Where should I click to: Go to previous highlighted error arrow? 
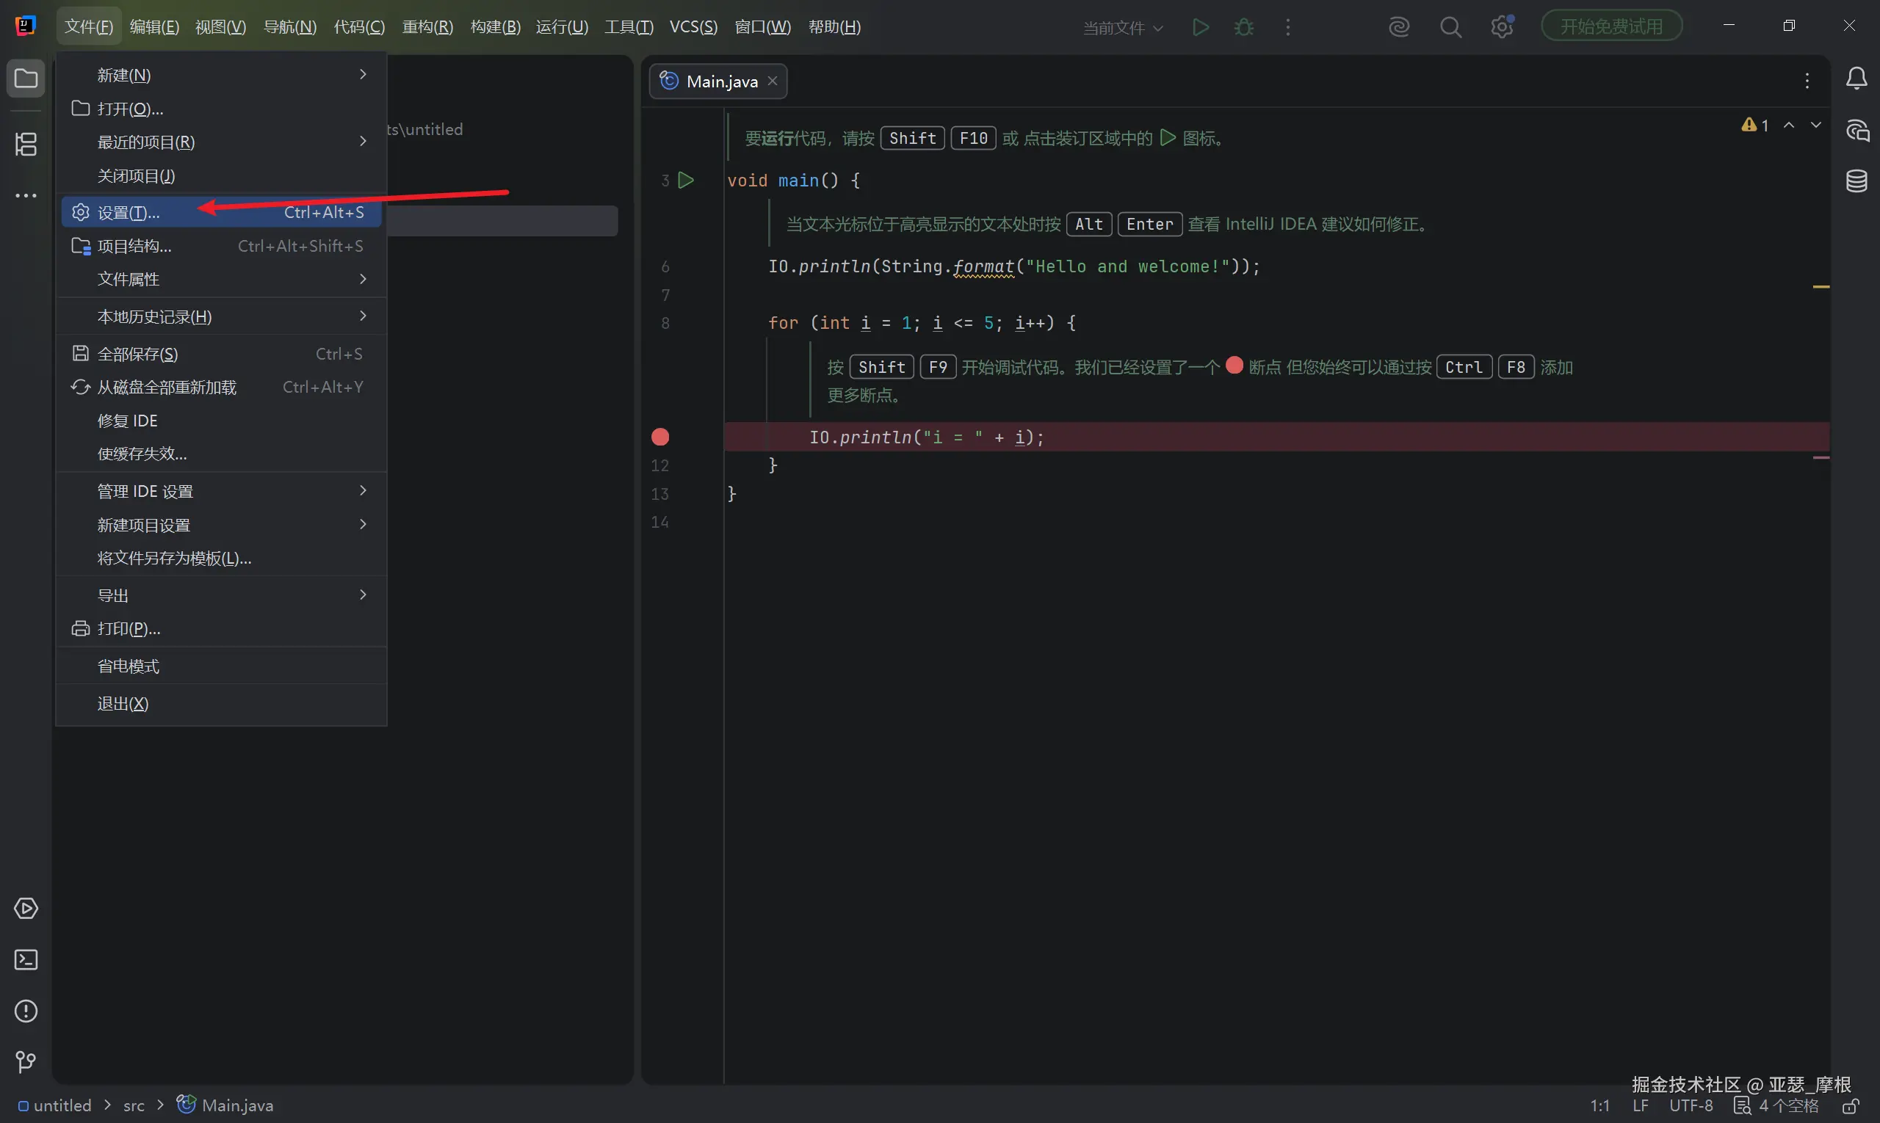[1788, 125]
